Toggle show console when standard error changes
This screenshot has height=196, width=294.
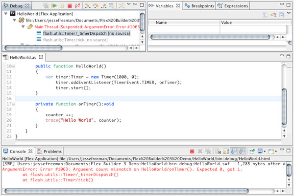click(x=242, y=151)
